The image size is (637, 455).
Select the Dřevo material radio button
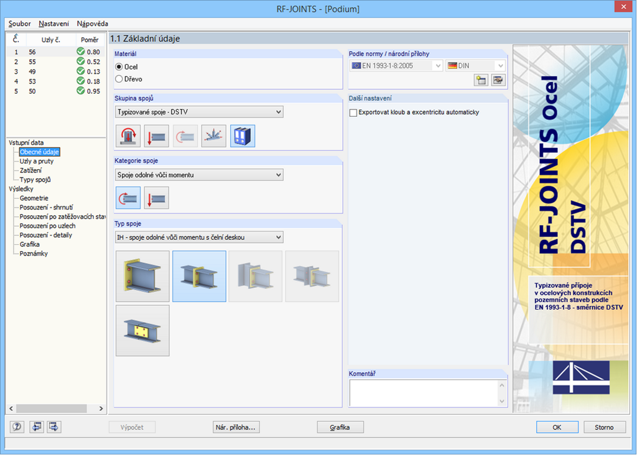pos(119,79)
